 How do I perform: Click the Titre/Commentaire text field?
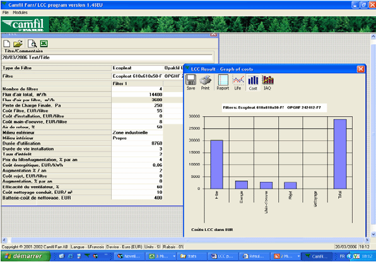tap(107, 57)
